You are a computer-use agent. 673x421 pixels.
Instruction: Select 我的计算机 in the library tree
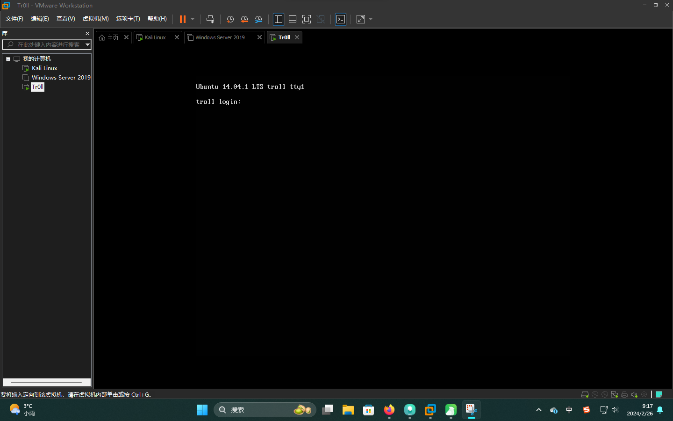pyautogui.click(x=37, y=59)
